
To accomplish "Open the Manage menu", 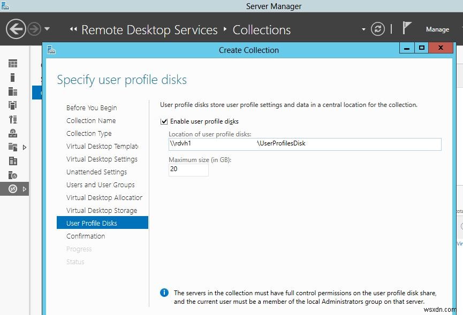I will 437,29.
